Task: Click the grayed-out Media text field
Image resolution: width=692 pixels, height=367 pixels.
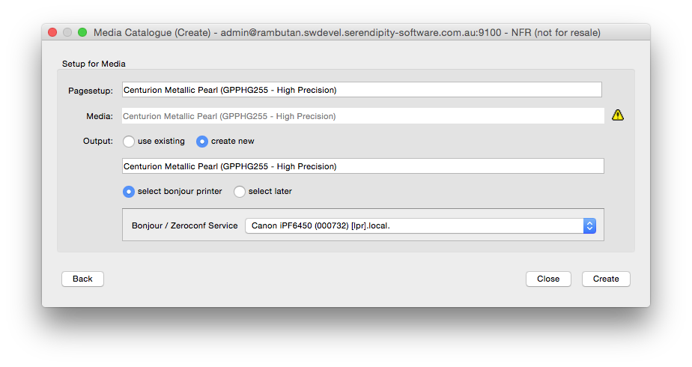Action: coord(362,116)
